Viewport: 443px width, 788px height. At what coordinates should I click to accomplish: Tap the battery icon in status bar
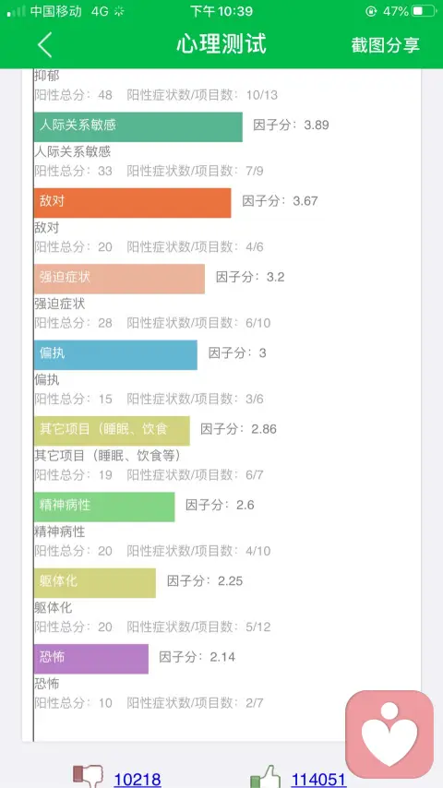pyautogui.click(x=424, y=12)
